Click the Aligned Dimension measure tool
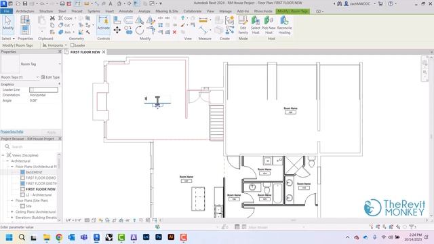The height and width of the screenshot is (244, 434). tap(203, 20)
